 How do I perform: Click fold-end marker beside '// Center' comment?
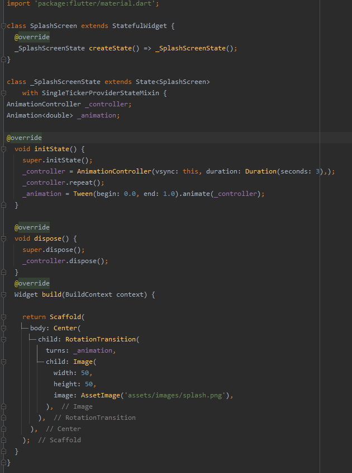3,429
